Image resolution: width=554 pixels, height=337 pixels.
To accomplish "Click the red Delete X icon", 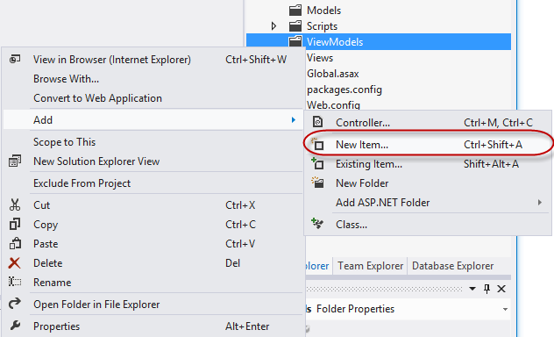I will [15, 262].
